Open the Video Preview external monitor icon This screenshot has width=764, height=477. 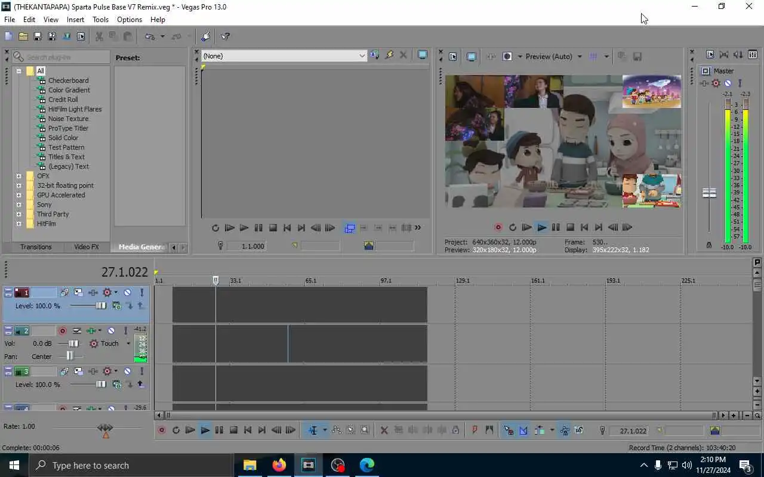(x=471, y=57)
